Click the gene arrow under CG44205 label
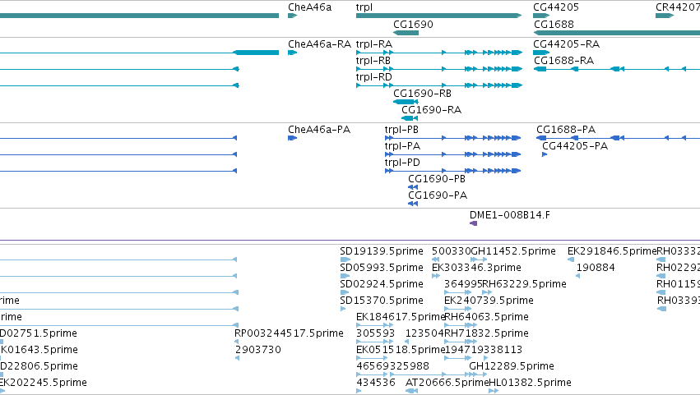The width and height of the screenshot is (700, 395). tap(541, 16)
